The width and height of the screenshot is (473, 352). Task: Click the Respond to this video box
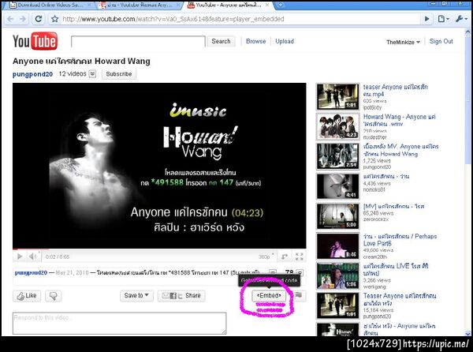(120, 323)
